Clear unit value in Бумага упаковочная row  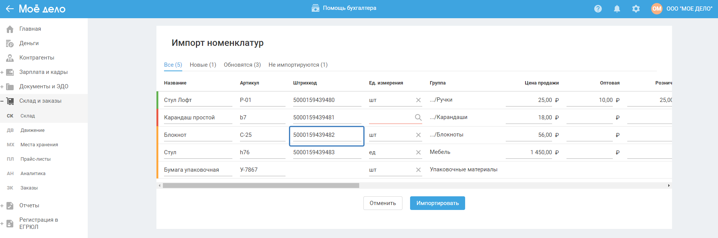pyautogui.click(x=418, y=170)
